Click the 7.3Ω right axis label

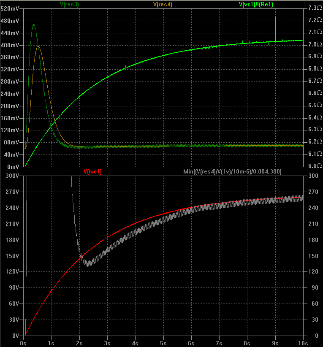click(315, 8)
